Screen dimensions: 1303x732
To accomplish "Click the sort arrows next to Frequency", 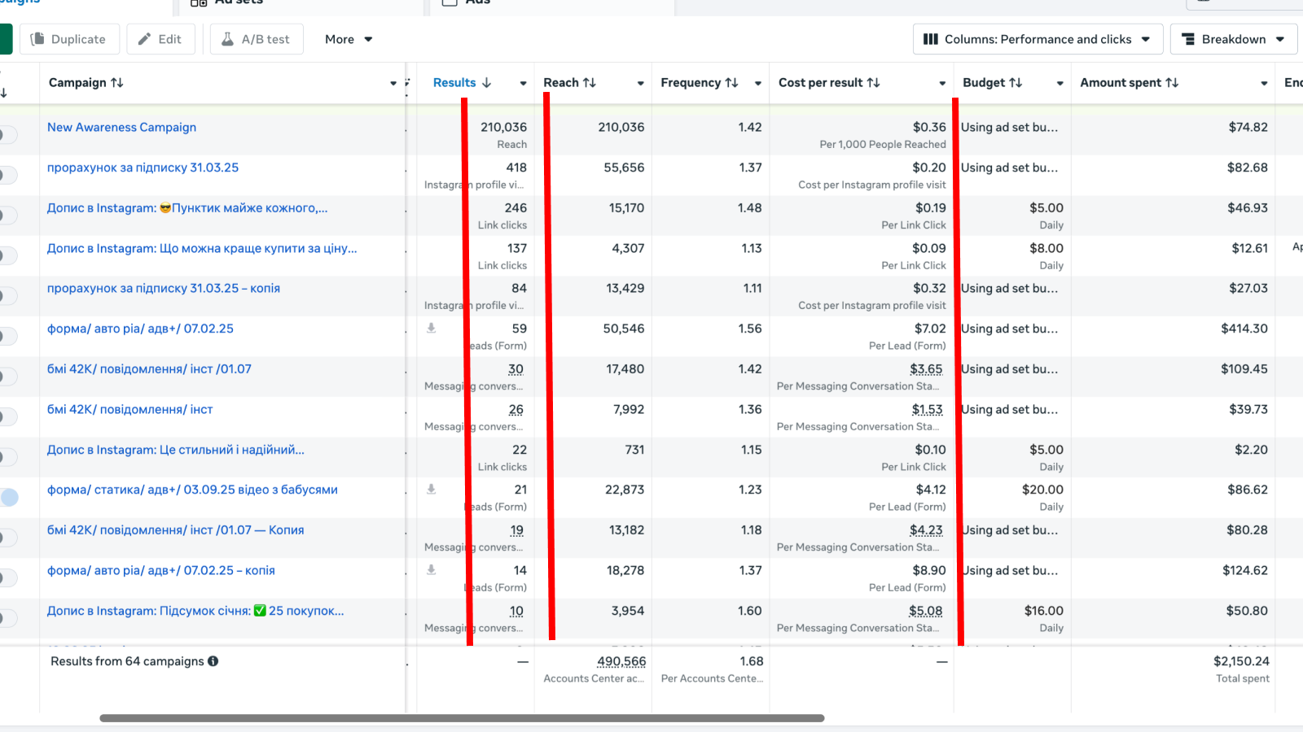I will coord(731,83).
